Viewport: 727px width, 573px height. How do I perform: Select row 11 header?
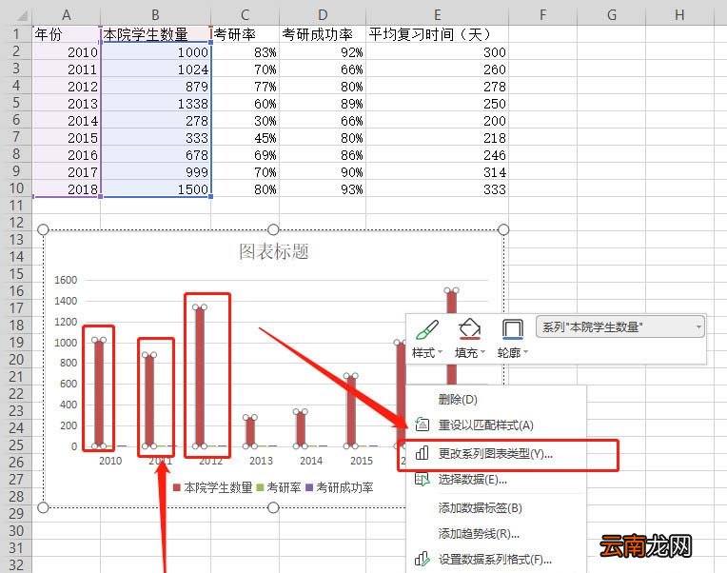tap(16, 206)
